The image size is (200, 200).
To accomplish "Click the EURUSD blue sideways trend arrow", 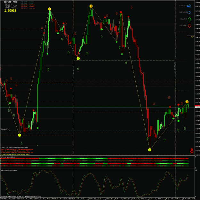I will [189, 6].
